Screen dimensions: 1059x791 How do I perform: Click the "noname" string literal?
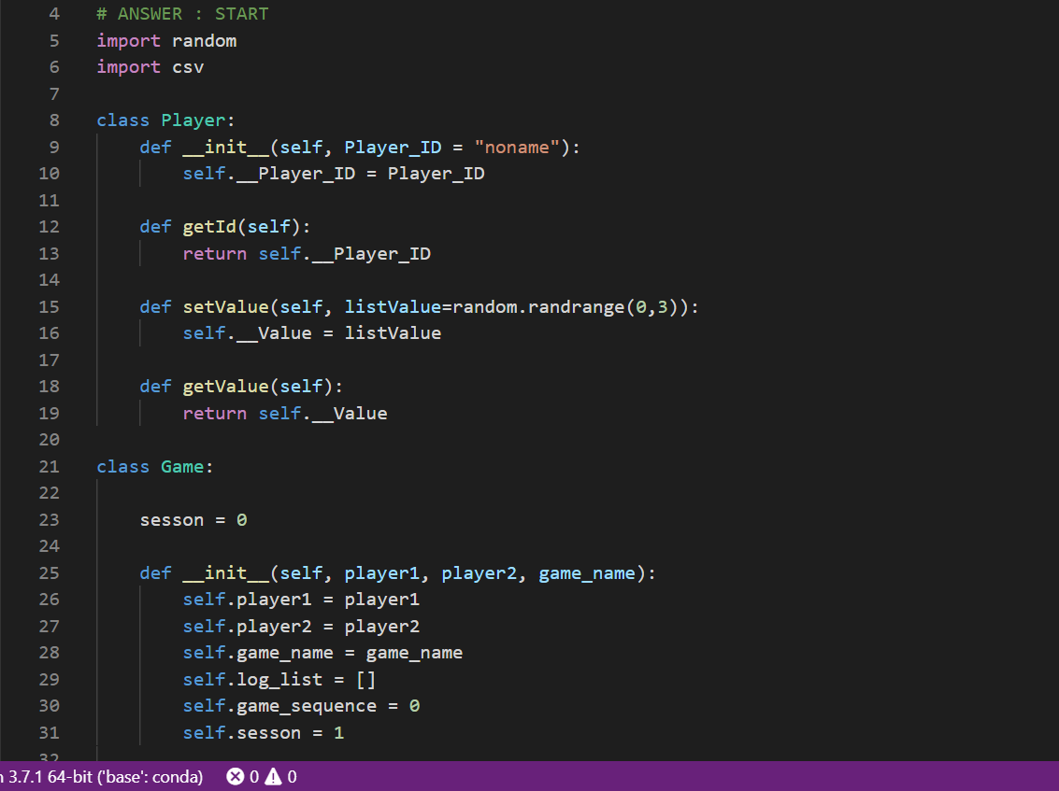pyautogui.click(x=517, y=148)
